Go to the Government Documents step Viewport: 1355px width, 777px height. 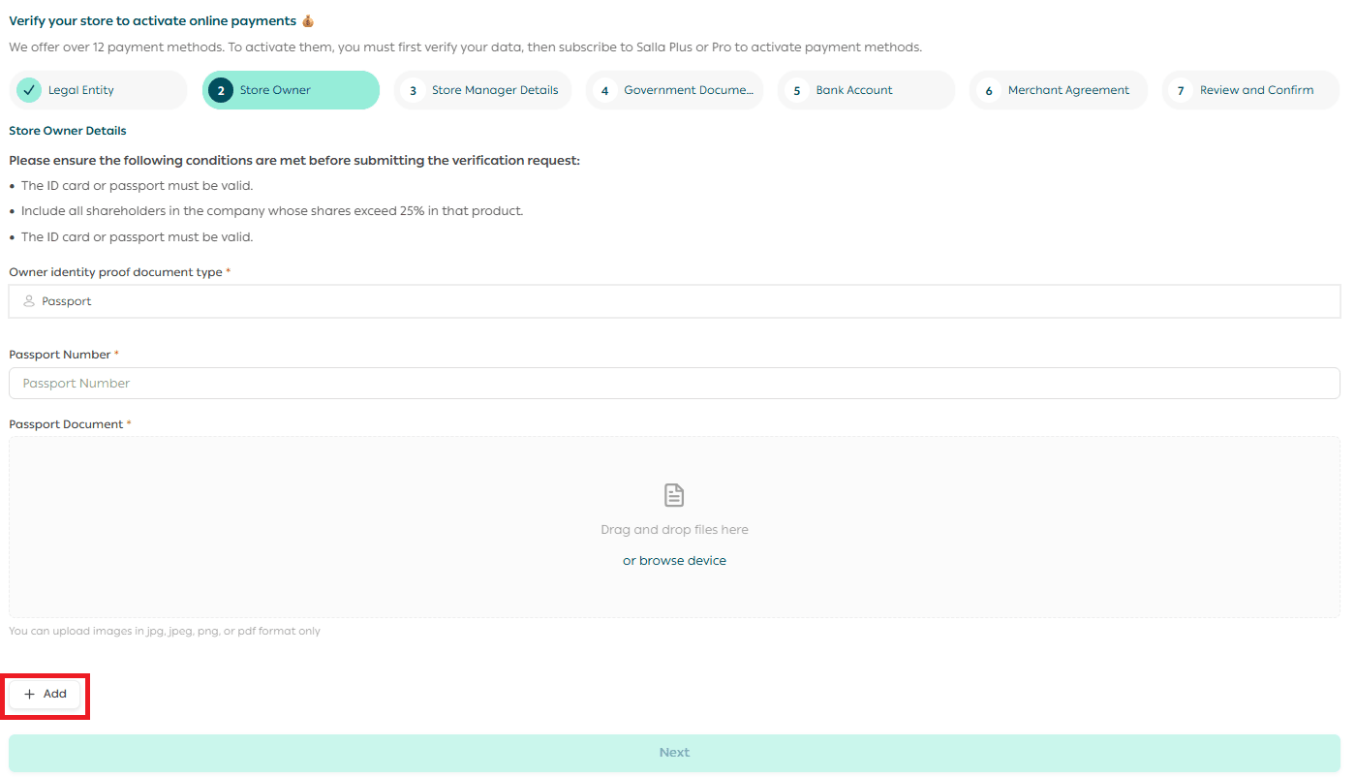click(688, 90)
